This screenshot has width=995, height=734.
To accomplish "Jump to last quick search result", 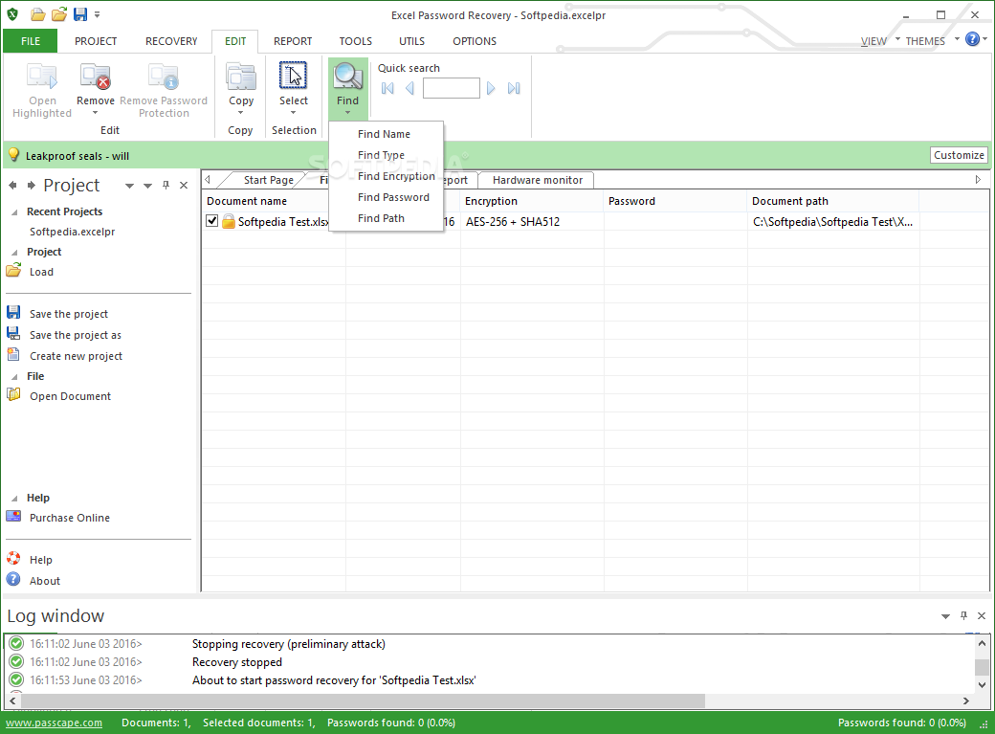I will coord(514,88).
